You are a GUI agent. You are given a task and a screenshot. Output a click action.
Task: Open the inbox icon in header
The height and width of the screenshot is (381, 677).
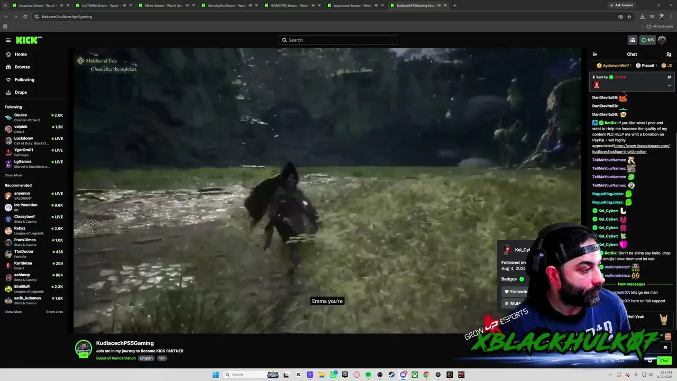point(632,40)
